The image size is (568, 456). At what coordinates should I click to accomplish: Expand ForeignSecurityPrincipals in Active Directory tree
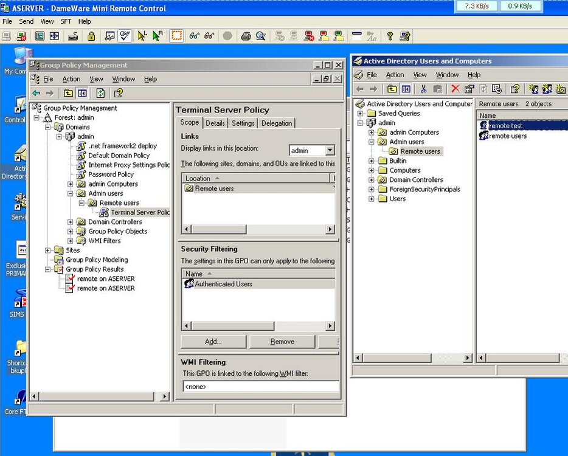pyautogui.click(x=372, y=190)
